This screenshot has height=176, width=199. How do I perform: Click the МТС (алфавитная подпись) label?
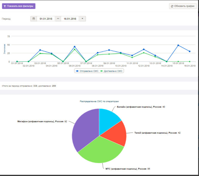(128, 169)
